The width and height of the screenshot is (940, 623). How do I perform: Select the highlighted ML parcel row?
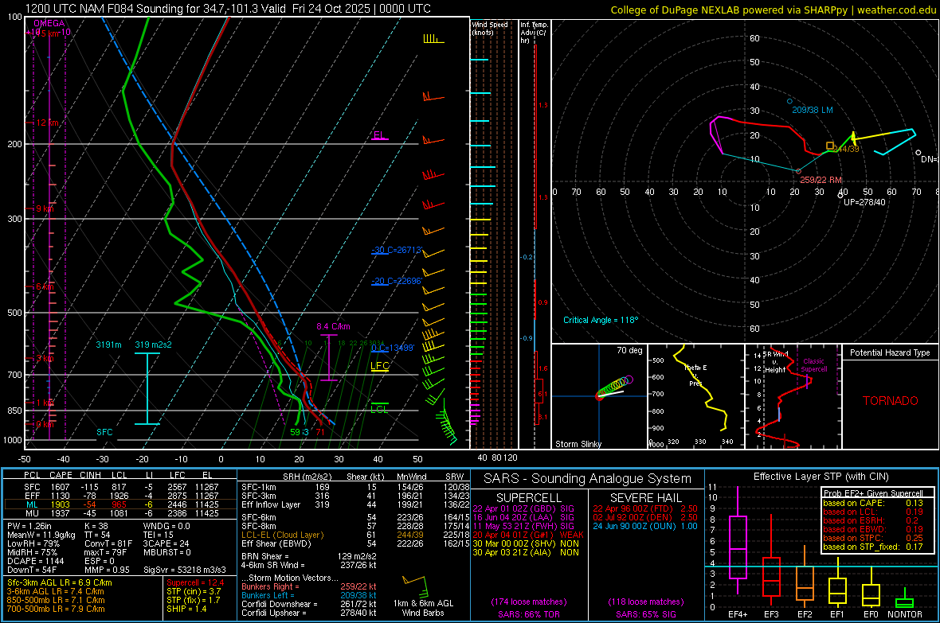120,504
